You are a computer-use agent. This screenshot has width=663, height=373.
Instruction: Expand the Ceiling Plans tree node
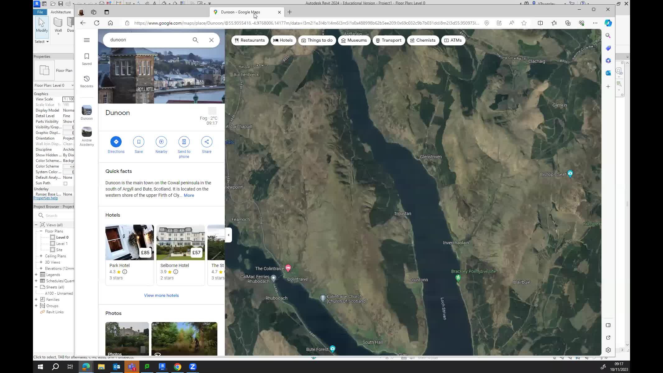41,256
